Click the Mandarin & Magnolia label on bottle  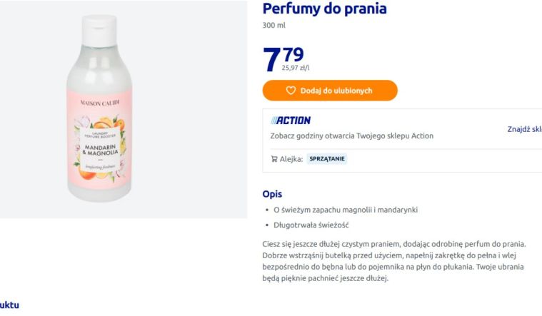click(100, 150)
